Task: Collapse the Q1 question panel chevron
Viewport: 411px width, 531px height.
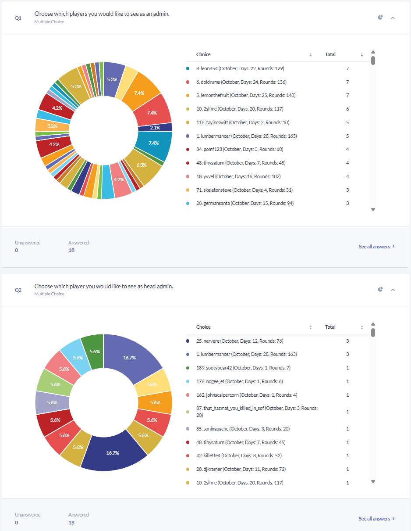Action: (x=393, y=18)
